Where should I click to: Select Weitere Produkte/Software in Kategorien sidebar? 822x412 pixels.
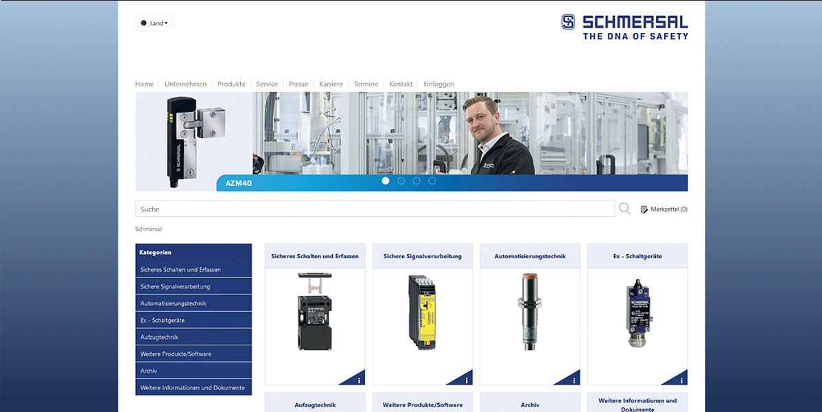coord(193,354)
